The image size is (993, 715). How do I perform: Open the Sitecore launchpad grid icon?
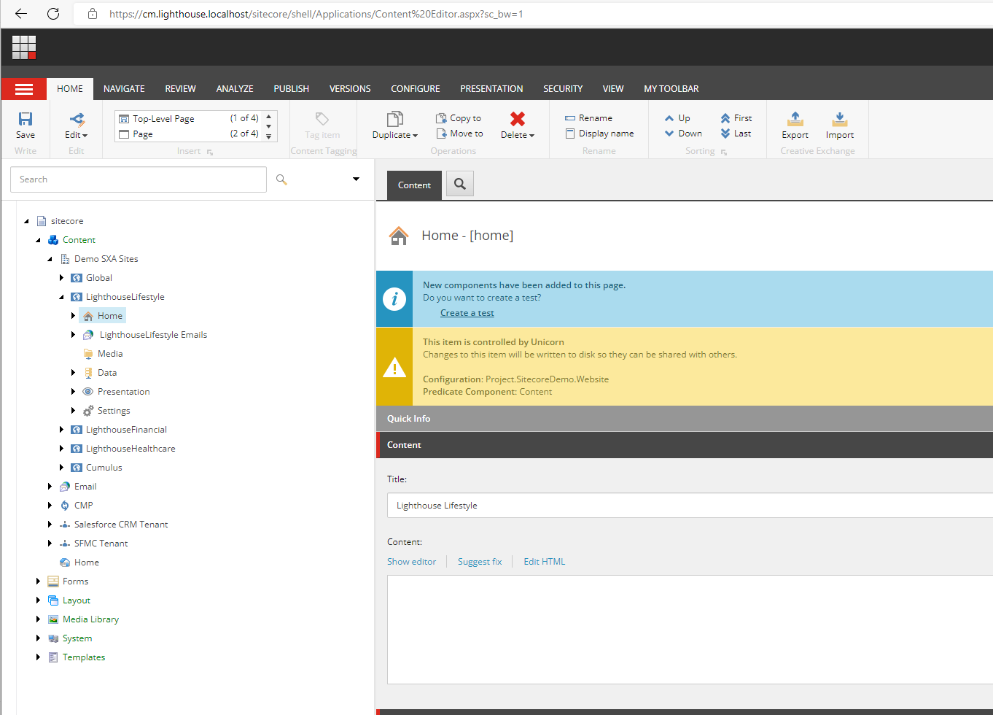coord(24,47)
